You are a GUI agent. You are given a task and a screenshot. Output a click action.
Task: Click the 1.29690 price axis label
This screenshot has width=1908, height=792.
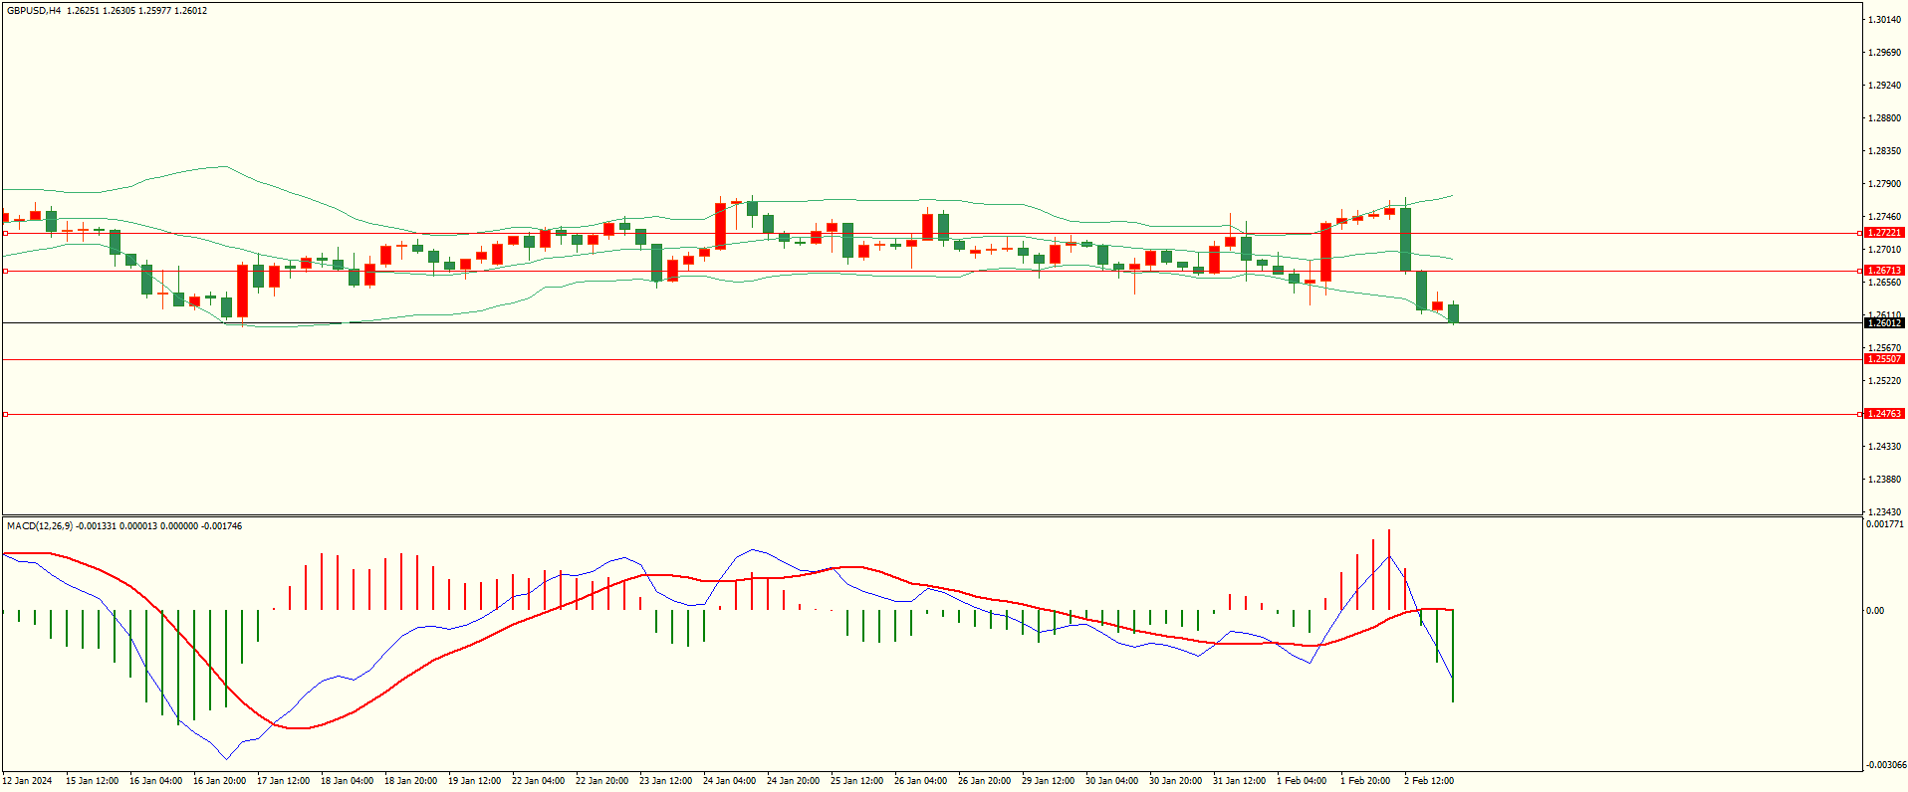click(x=1885, y=53)
